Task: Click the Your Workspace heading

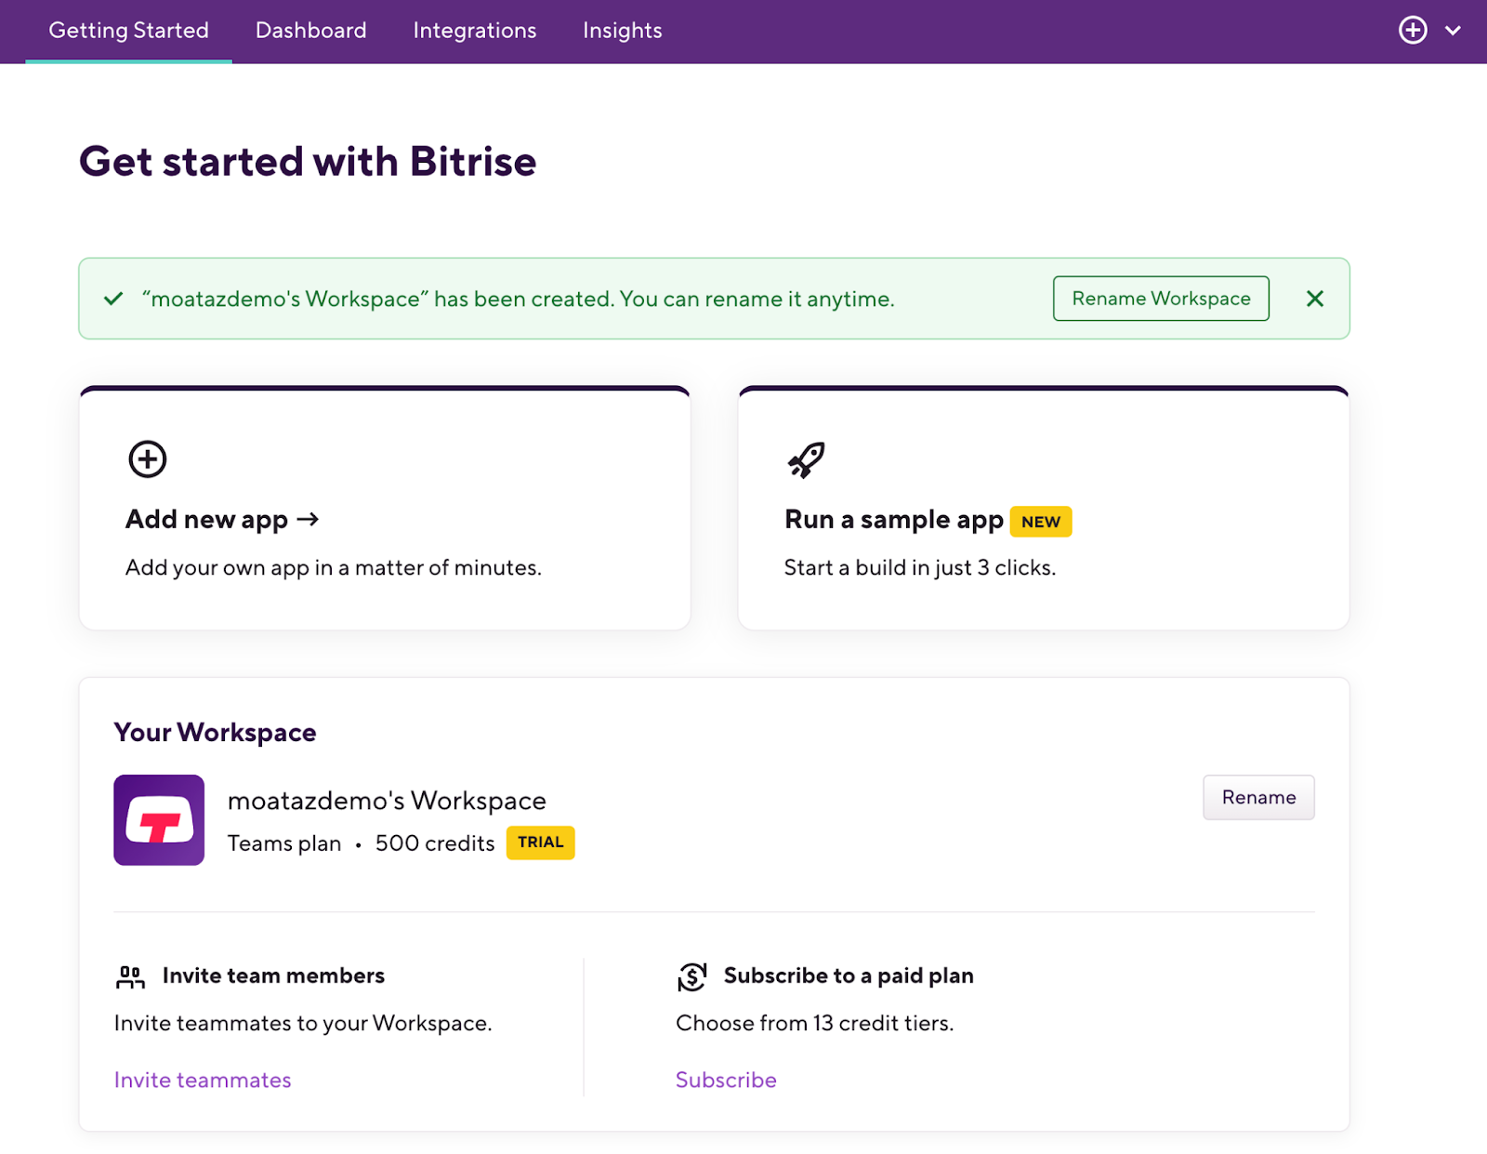Action: 215,733
